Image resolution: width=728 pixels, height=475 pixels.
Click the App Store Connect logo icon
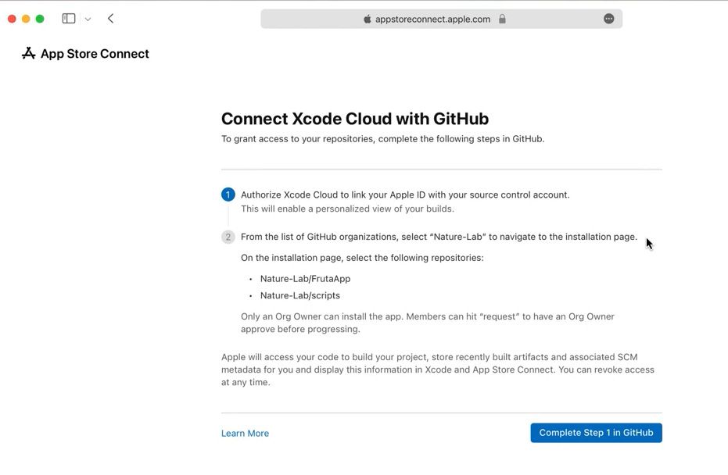click(x=29, y=53)
